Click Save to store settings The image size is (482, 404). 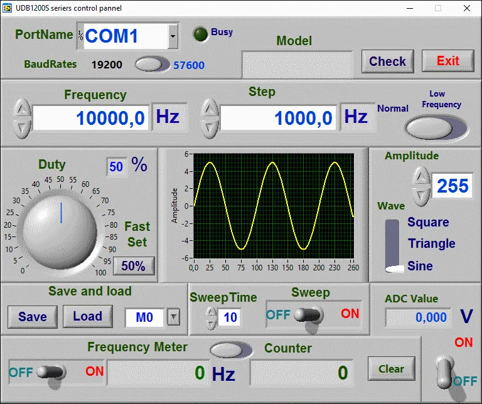click(x=32, y=317)
